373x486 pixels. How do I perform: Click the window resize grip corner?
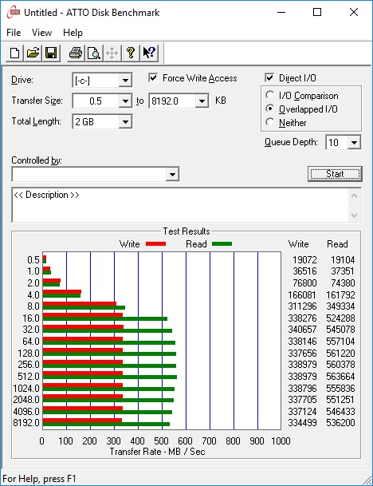(367, 480)
